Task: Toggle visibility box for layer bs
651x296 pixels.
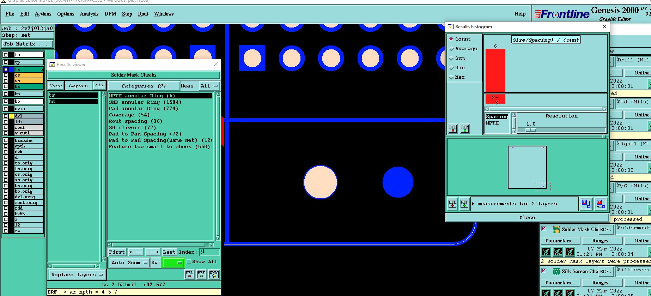Action: [6, 86]
